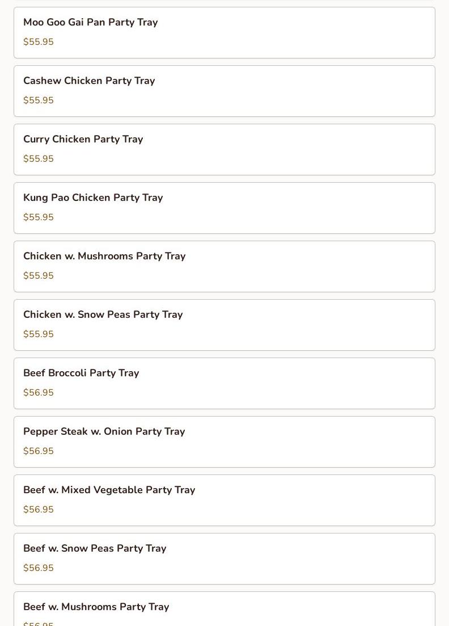Image resolution: width=449 pixels, height=626 pixels.
Task: Open the Moo Goo Gai Pan Party Tray item
Action: click(x=224, y=33)
